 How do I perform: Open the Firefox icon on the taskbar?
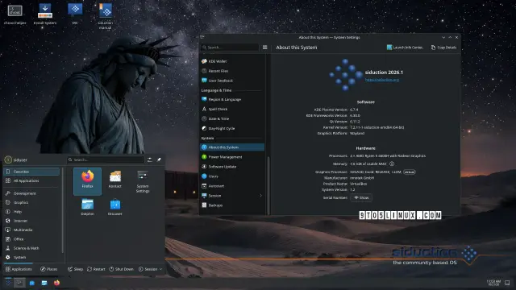coord(56,283)
